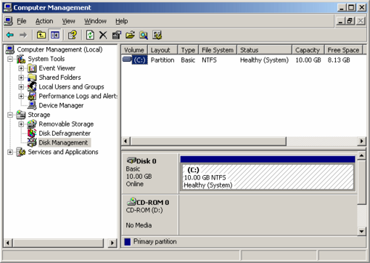370x263 pixels.
Task: Click the Open folder toolbar icon
Action: point(130,36)
